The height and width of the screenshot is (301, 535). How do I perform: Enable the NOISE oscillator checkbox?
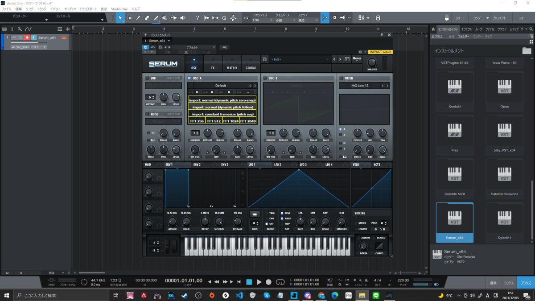tap(147, 114)
